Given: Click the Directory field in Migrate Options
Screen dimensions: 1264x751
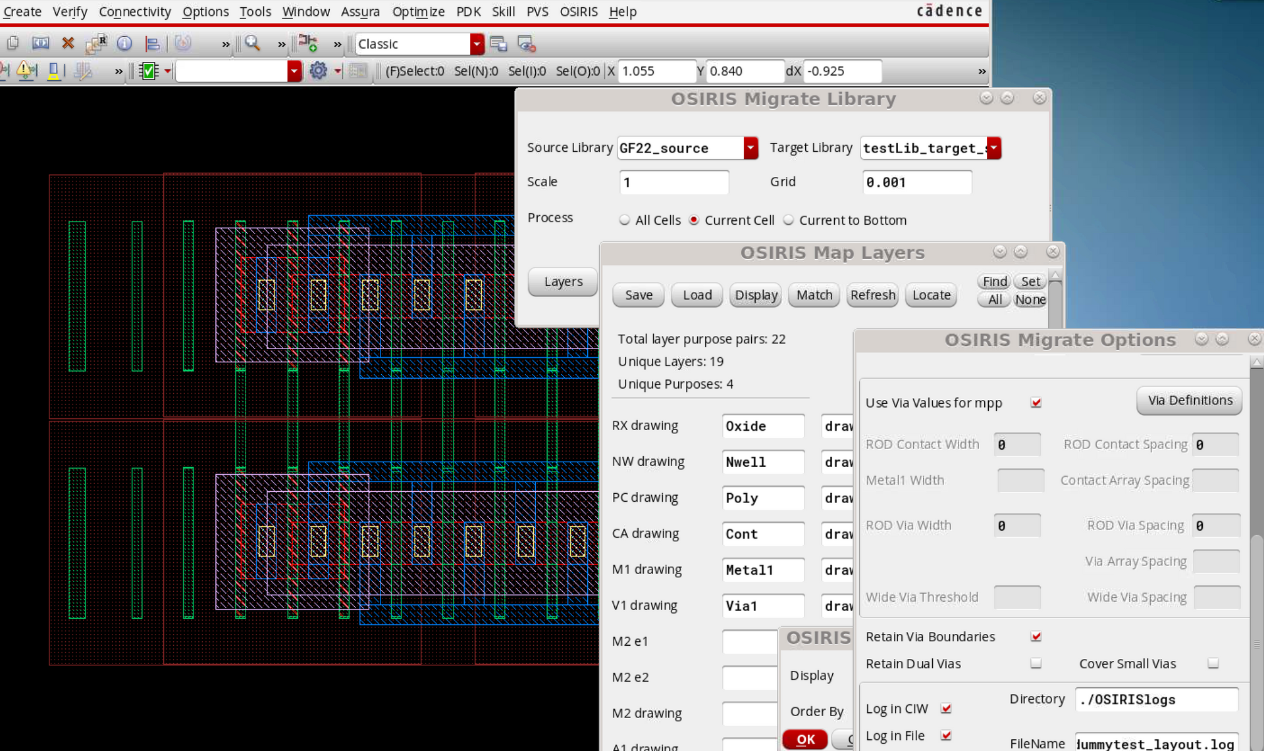Looking at the screenshot, I should pyautogui.click(x=1157, y=700).
